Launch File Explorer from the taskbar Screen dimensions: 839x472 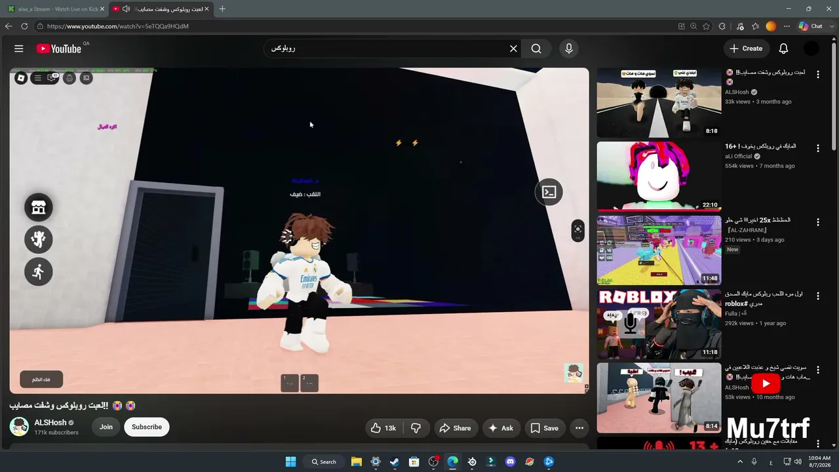coord(356,462)
